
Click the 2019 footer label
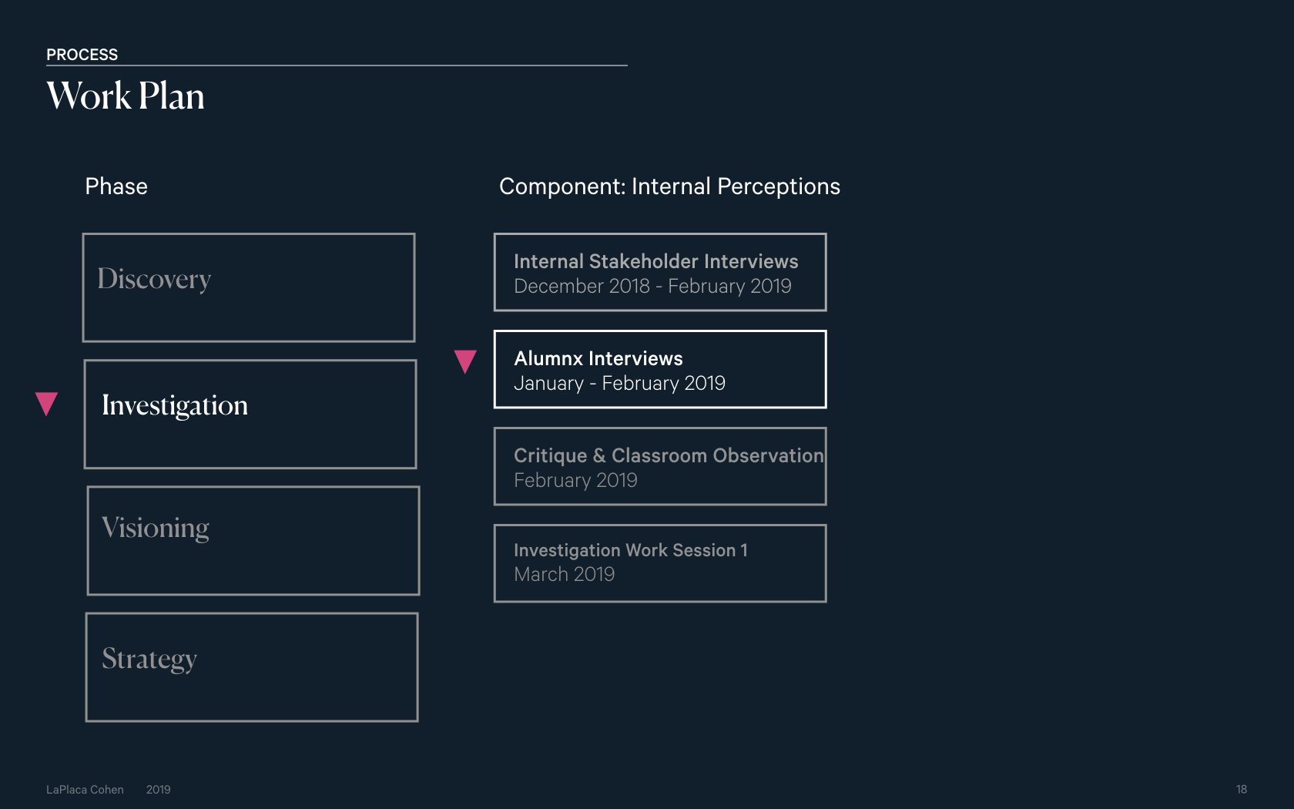(x=158, y=790)
